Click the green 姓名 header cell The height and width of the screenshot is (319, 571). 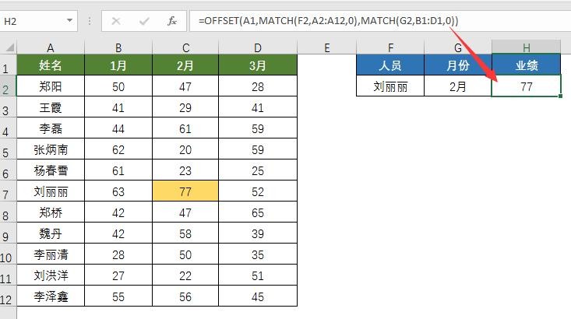coord(51,66)
